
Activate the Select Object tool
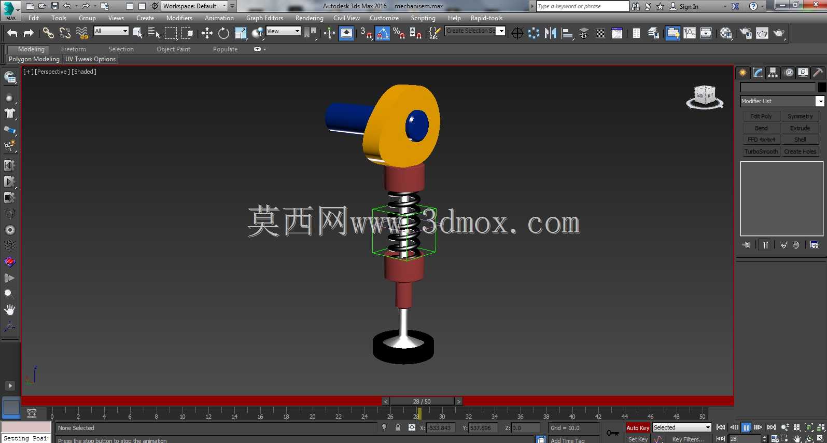tap(137, 33)
